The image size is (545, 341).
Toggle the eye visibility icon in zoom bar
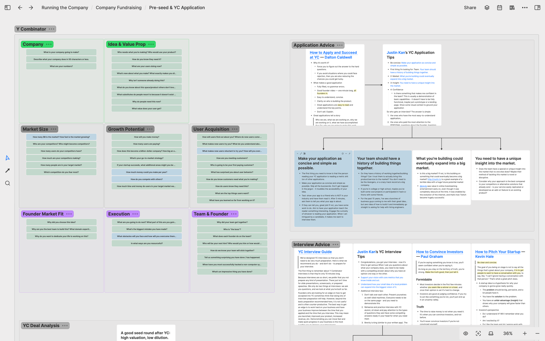tap(466, 333)
